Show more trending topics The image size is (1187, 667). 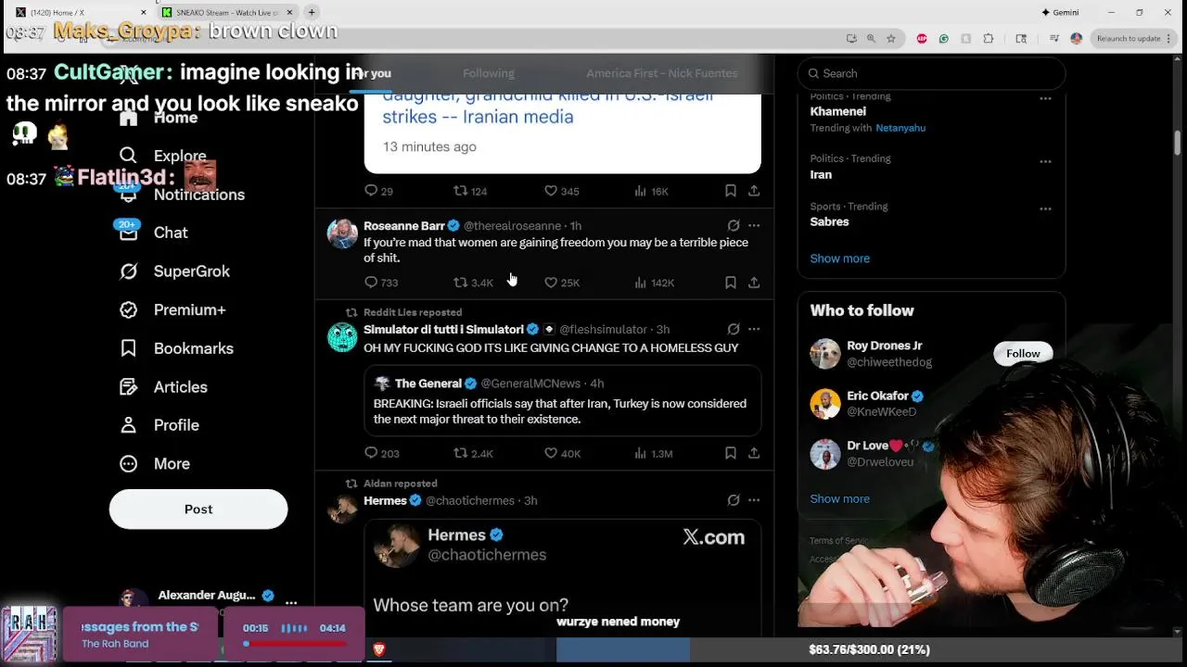click(839, 258)
